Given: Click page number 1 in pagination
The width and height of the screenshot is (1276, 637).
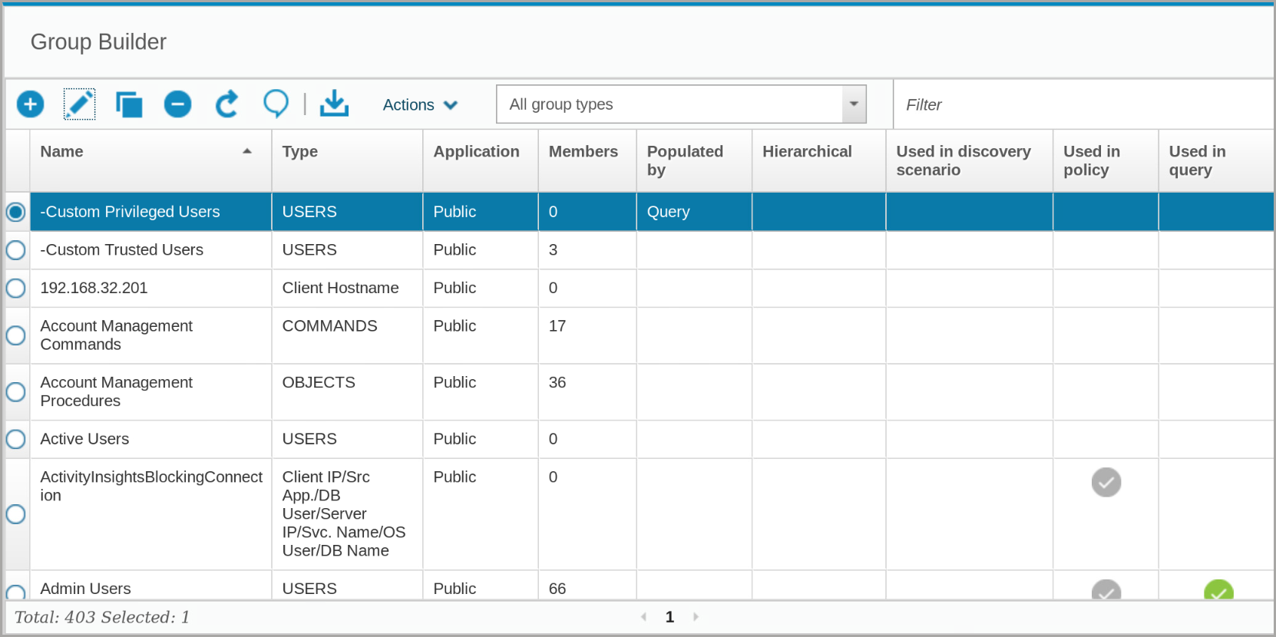Looking at the screenshot, I should point(669,617).
